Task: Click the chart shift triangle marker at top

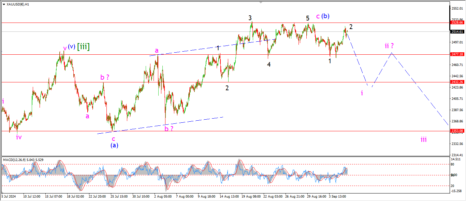Action: pos(261,2)
